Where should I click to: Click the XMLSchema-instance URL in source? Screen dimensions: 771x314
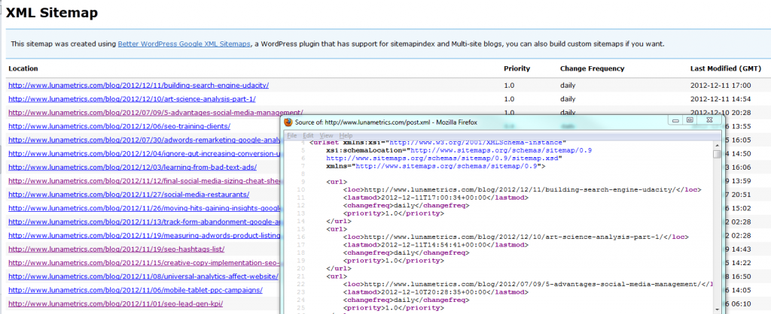477,143
